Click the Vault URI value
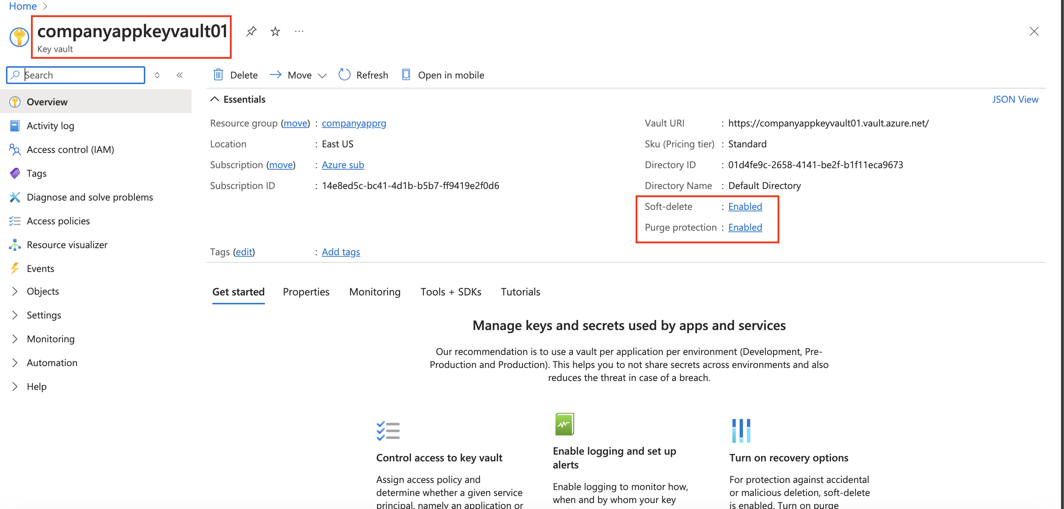 click(828, 123)
